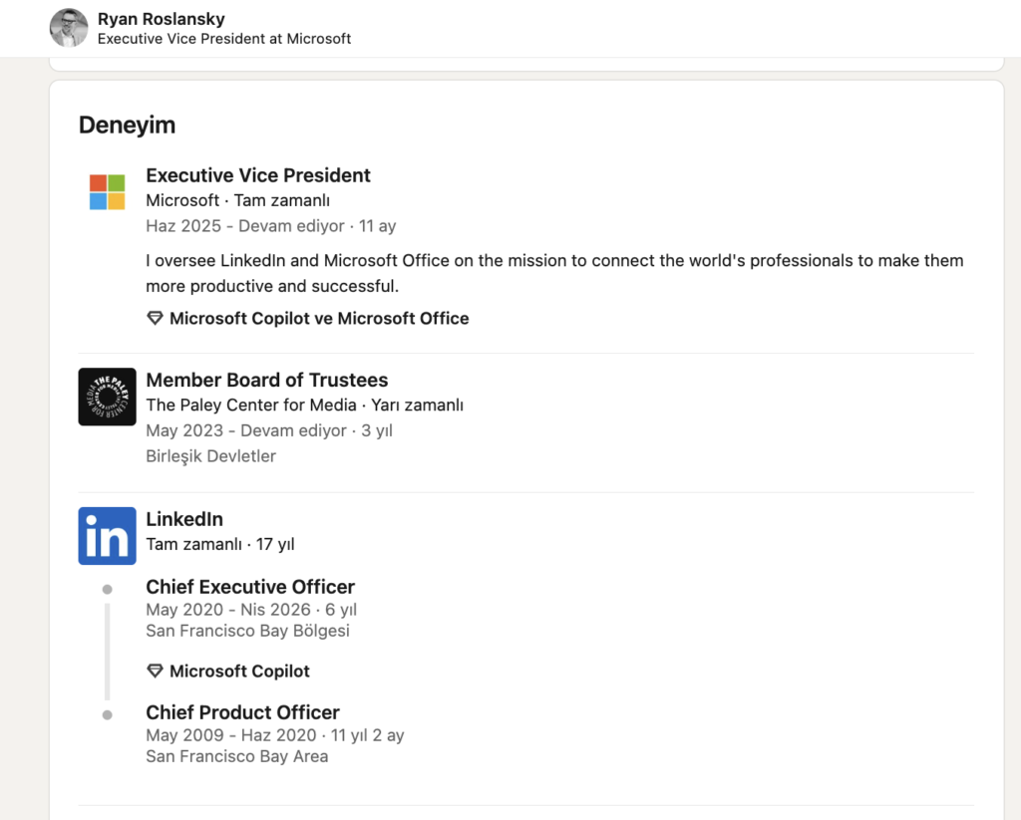Image resolution: width=1021 pixels, height=820 pixels.
Task: Click timeline dot next to Chief Executive Officer
Action: (x=108, y=590)
